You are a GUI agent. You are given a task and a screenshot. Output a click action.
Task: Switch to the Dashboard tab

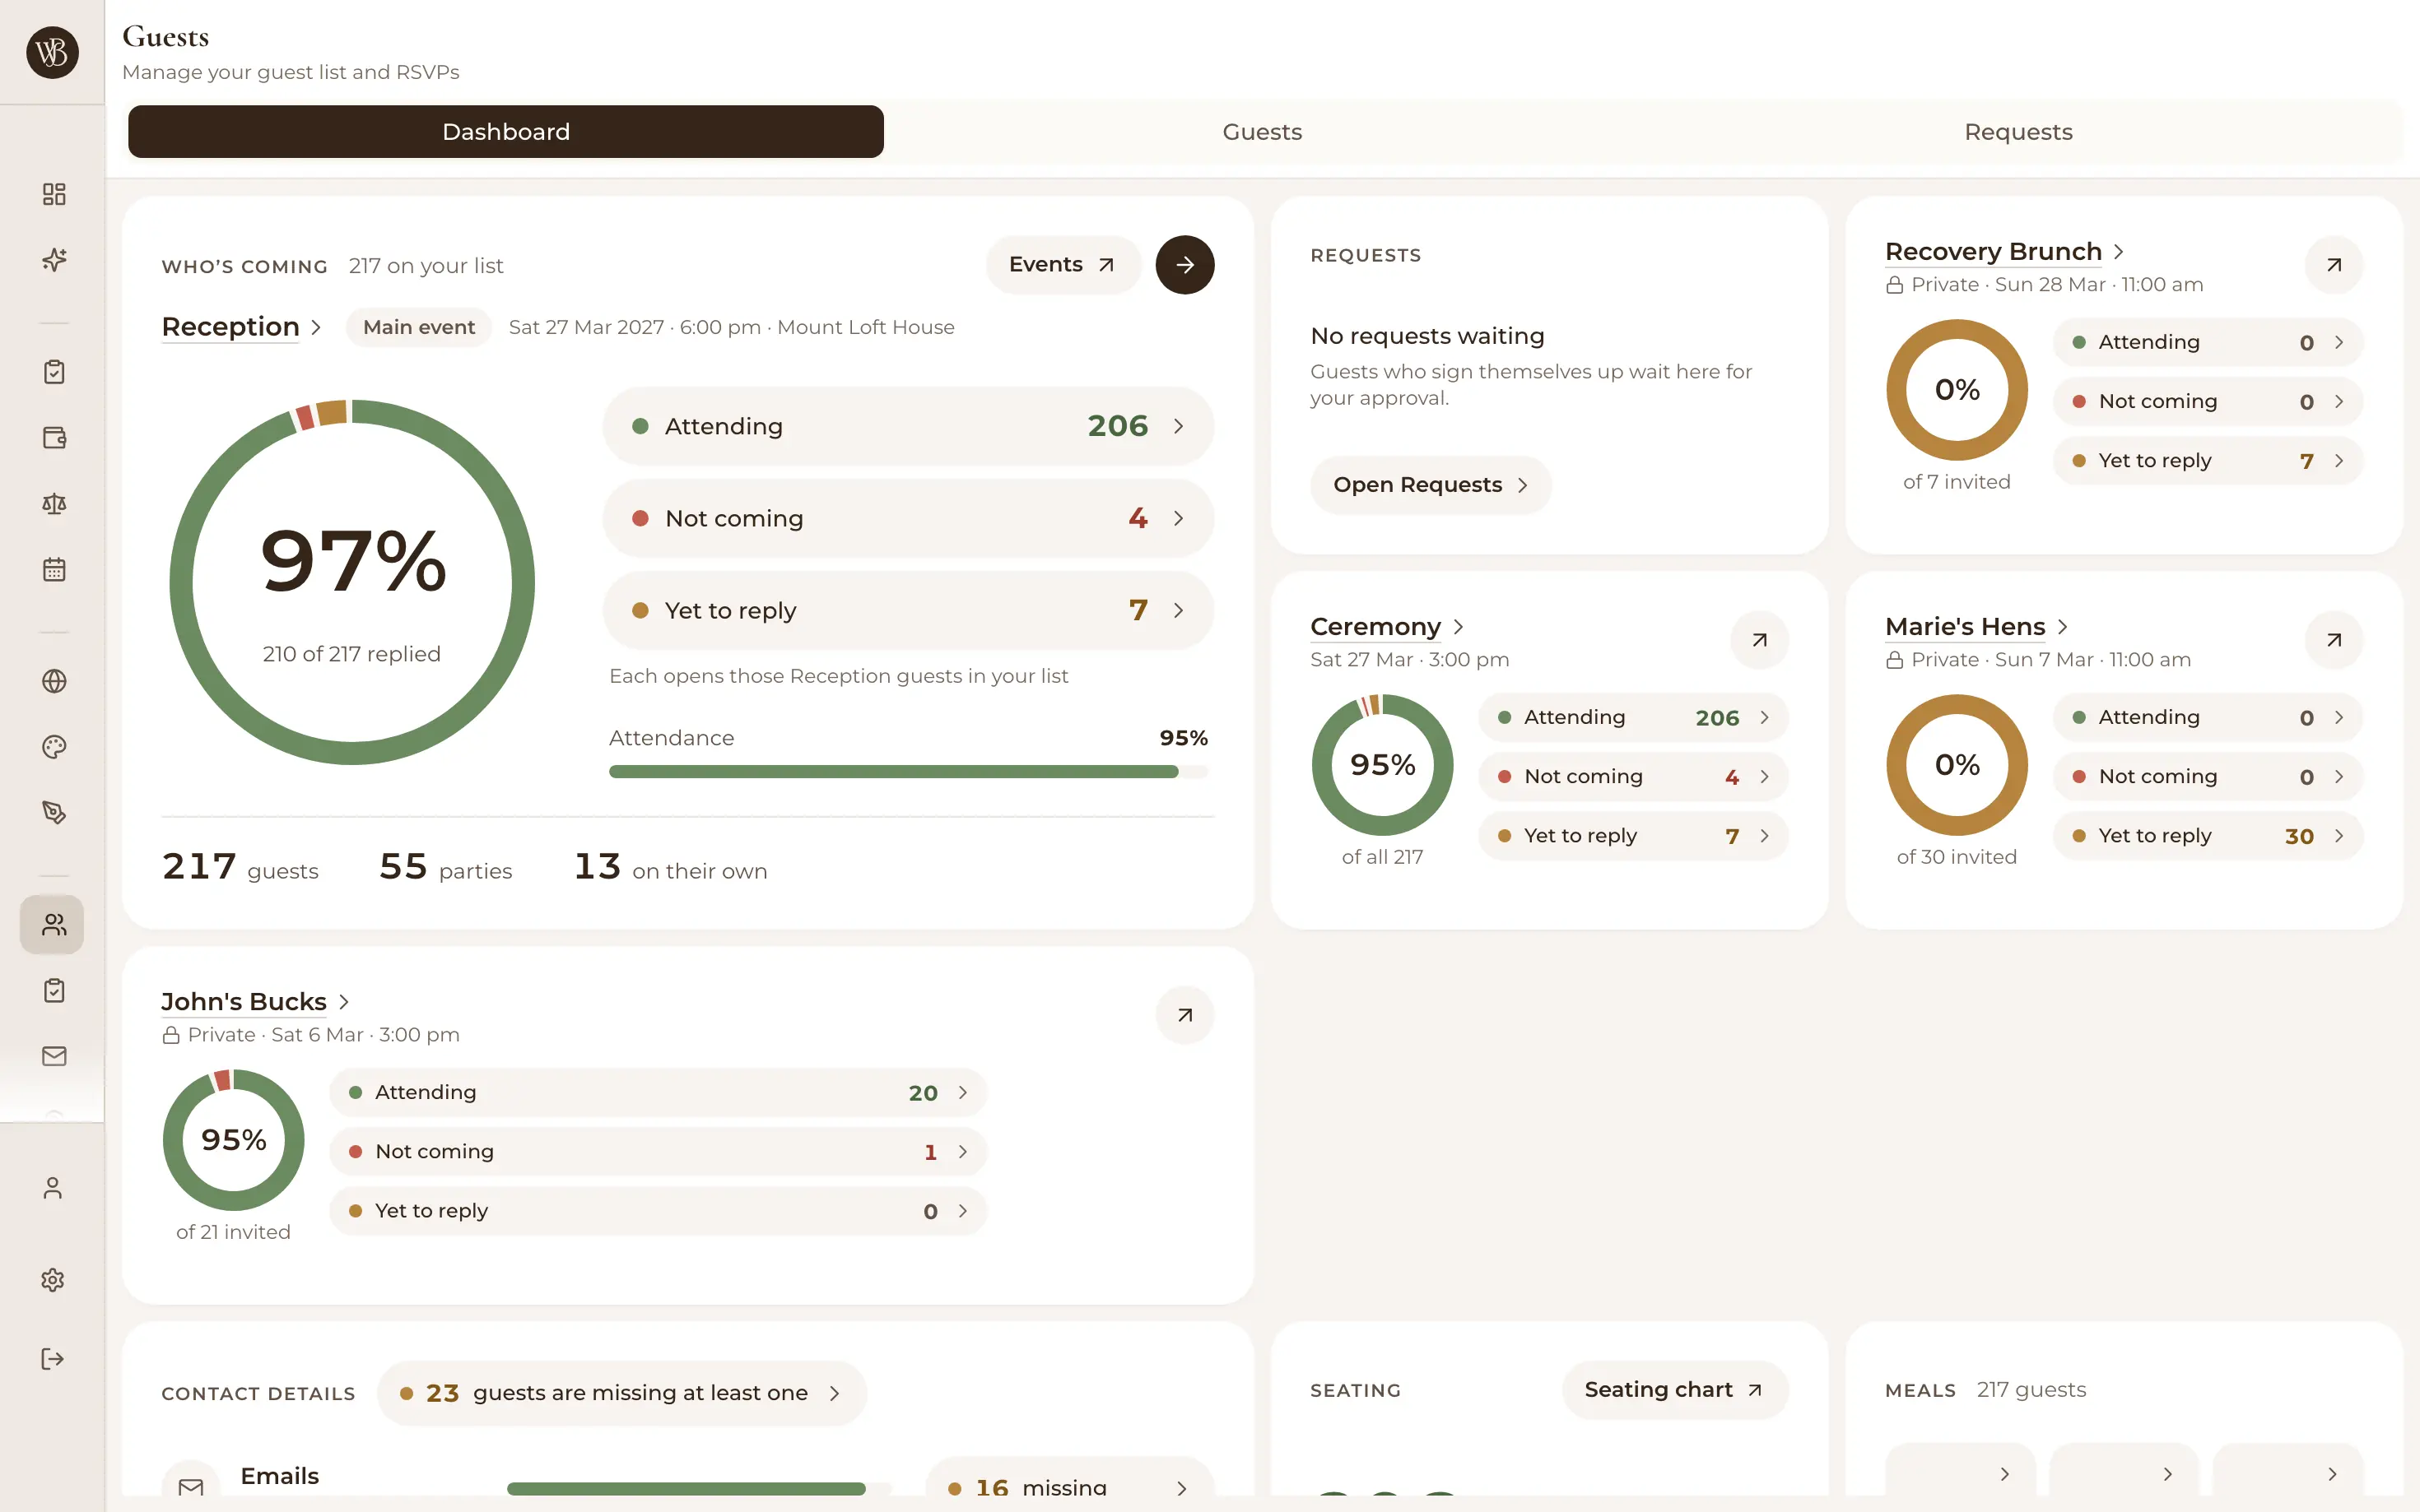pyautogui.click(x=506, y=132)
